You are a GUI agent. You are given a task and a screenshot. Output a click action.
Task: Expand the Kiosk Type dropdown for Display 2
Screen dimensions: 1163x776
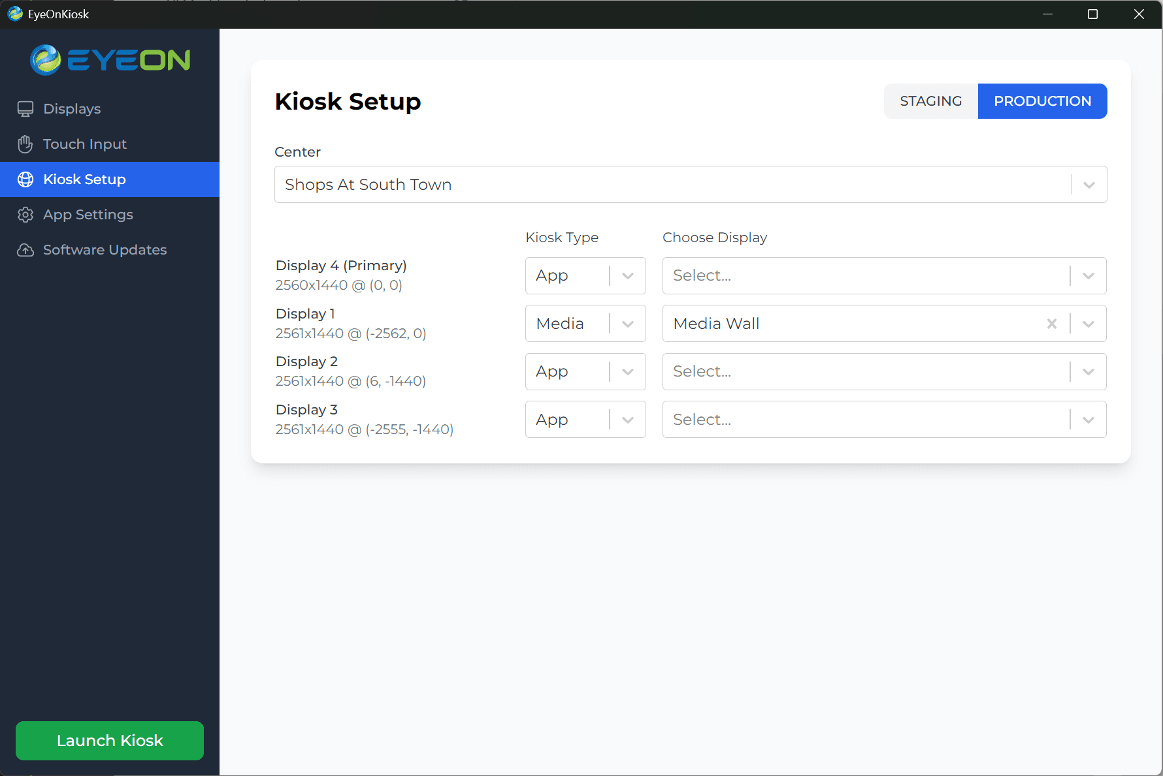click(x=627, y=371)
